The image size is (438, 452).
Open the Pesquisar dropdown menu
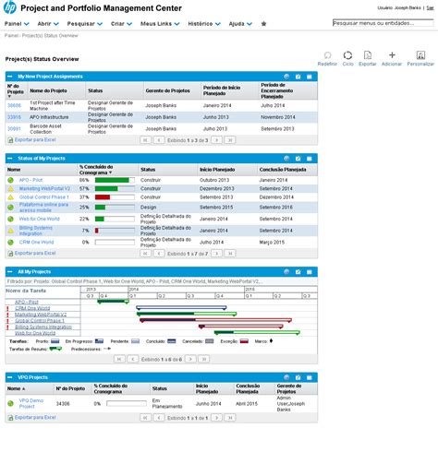pos(85,24)
